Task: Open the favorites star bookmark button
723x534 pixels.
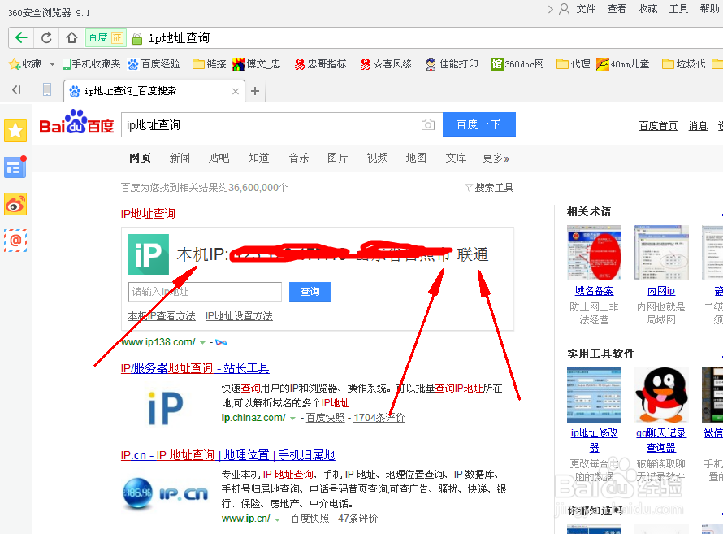Action: click(25, 64)
